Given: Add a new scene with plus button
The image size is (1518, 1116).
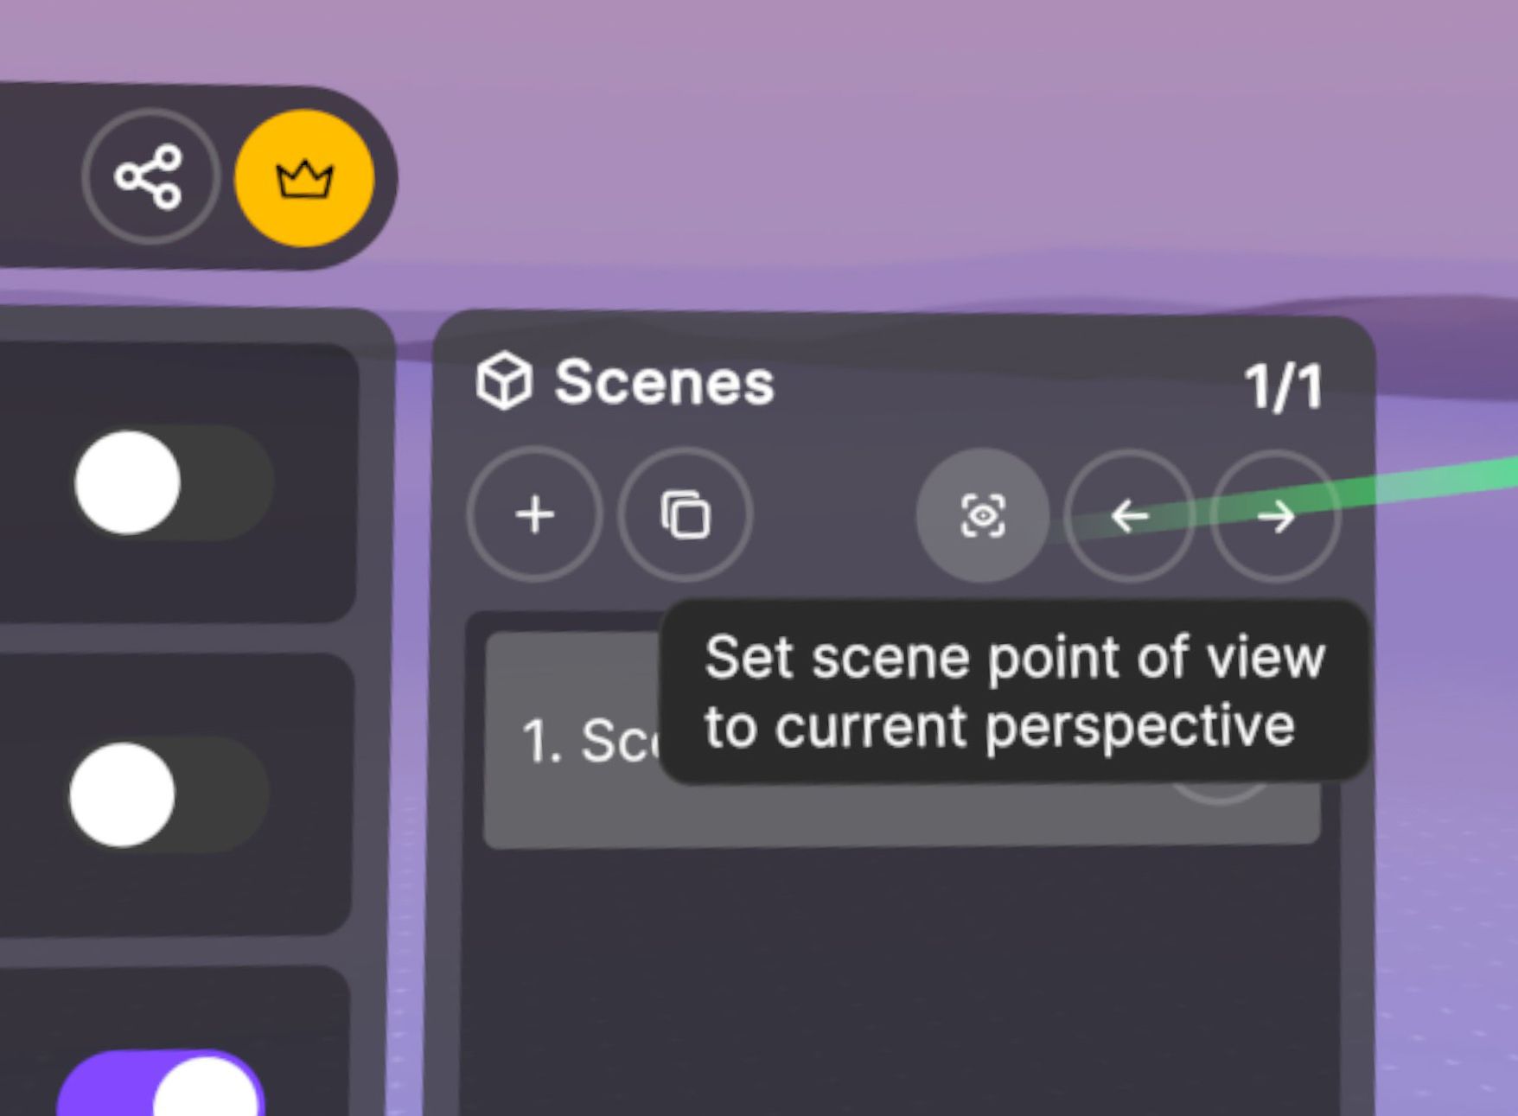Looking at the screenshot, I should 534,515.
